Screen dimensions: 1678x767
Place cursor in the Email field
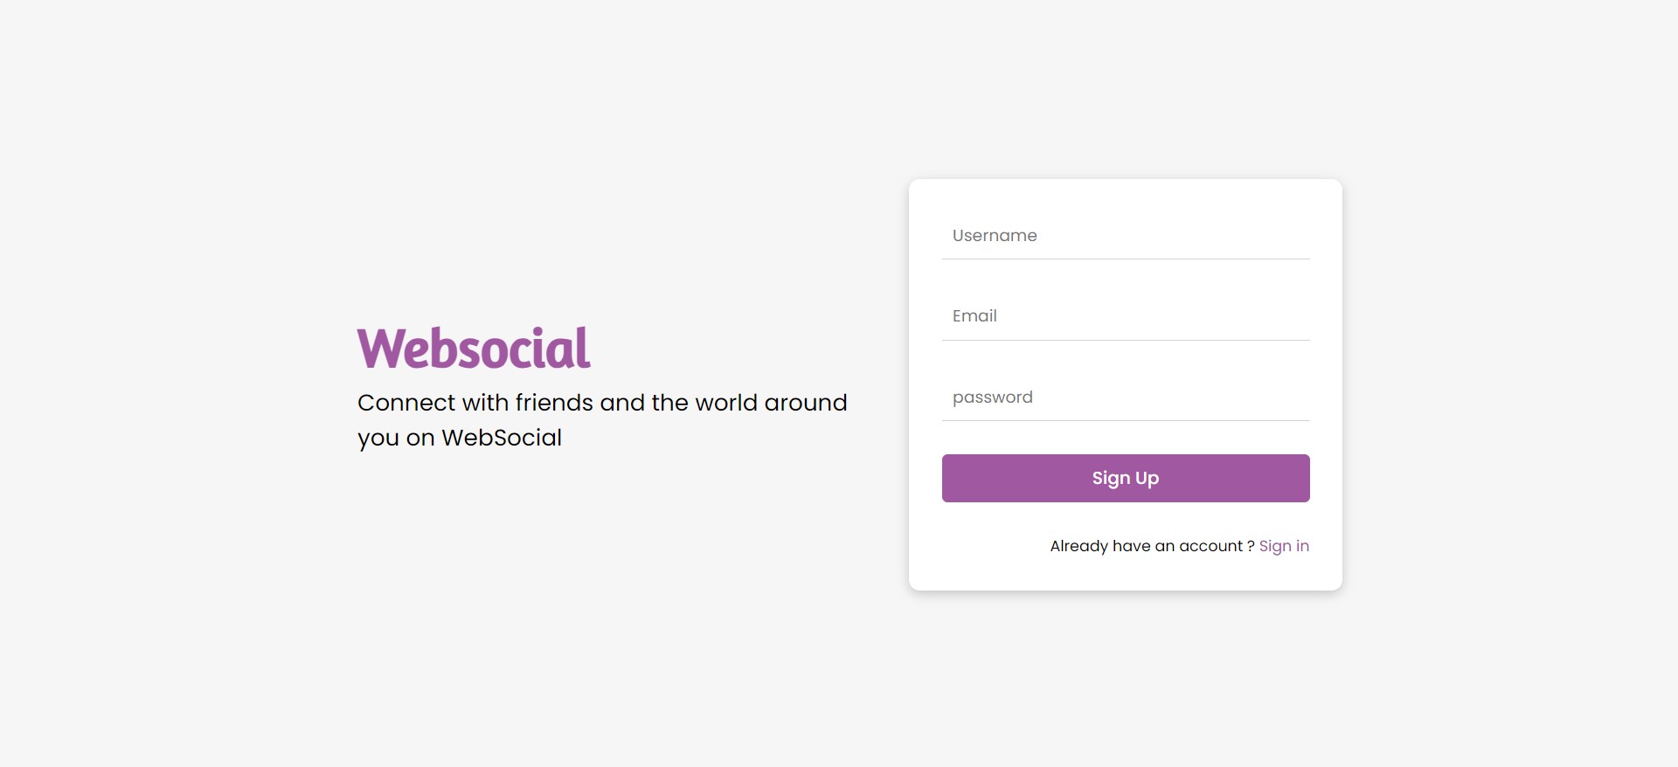click(1125, 316)
